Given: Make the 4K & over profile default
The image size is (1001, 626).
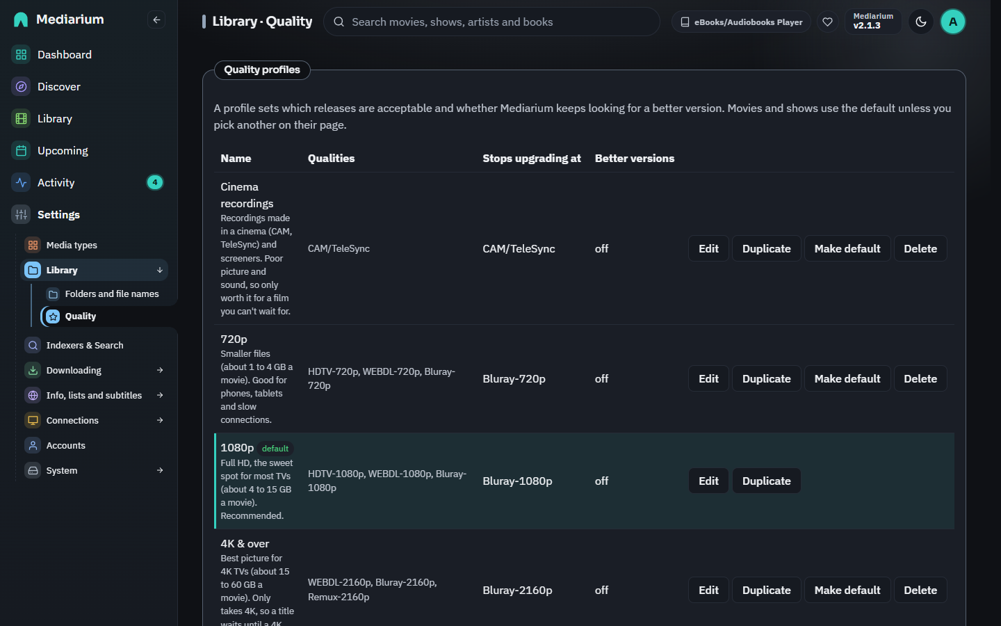Looking at the screenshot, I should (847, 590).
